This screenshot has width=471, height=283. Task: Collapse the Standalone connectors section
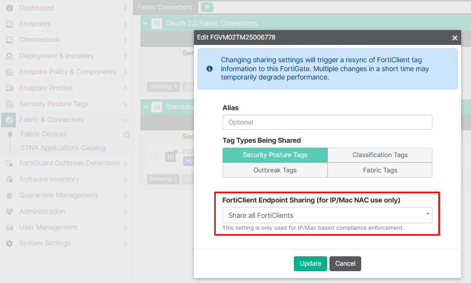coord(145,107)
